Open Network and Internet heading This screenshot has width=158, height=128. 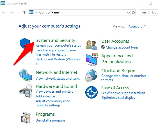pyautogui.click(x=56, y=72)
